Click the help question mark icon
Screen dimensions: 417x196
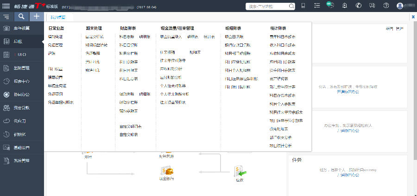386,6
